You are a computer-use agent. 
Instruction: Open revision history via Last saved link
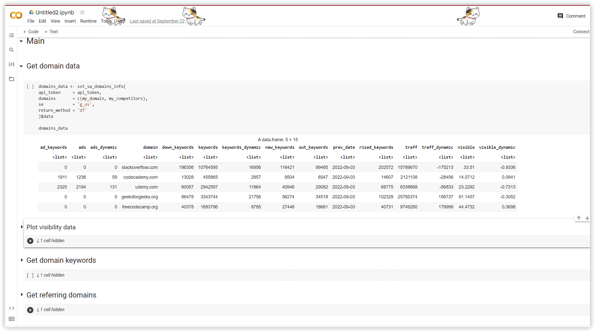[x=157, y=21]
